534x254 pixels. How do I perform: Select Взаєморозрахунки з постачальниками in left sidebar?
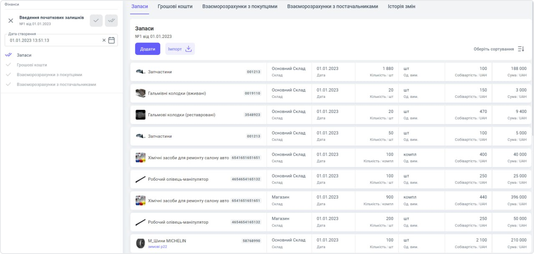click(x=56, y=85)
